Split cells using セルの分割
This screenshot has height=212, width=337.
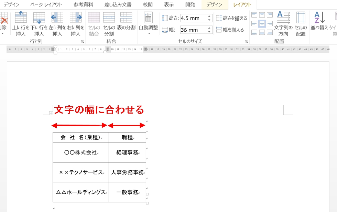[x=109, y=24]
